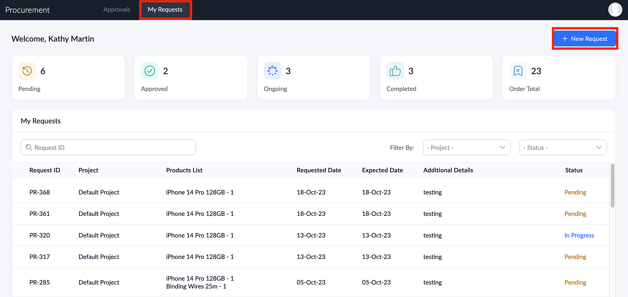Select the My Requests tab

165,10
